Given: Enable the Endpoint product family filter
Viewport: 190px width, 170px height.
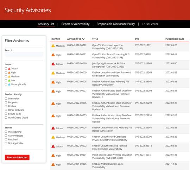Looking at the screenshot, I should click(6, 102).
